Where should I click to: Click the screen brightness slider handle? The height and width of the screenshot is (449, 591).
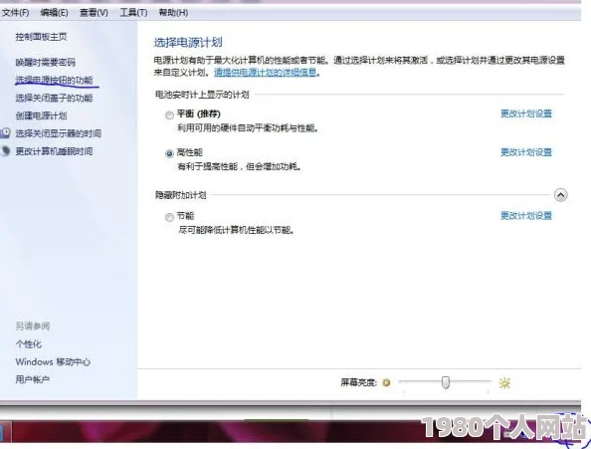446,382
